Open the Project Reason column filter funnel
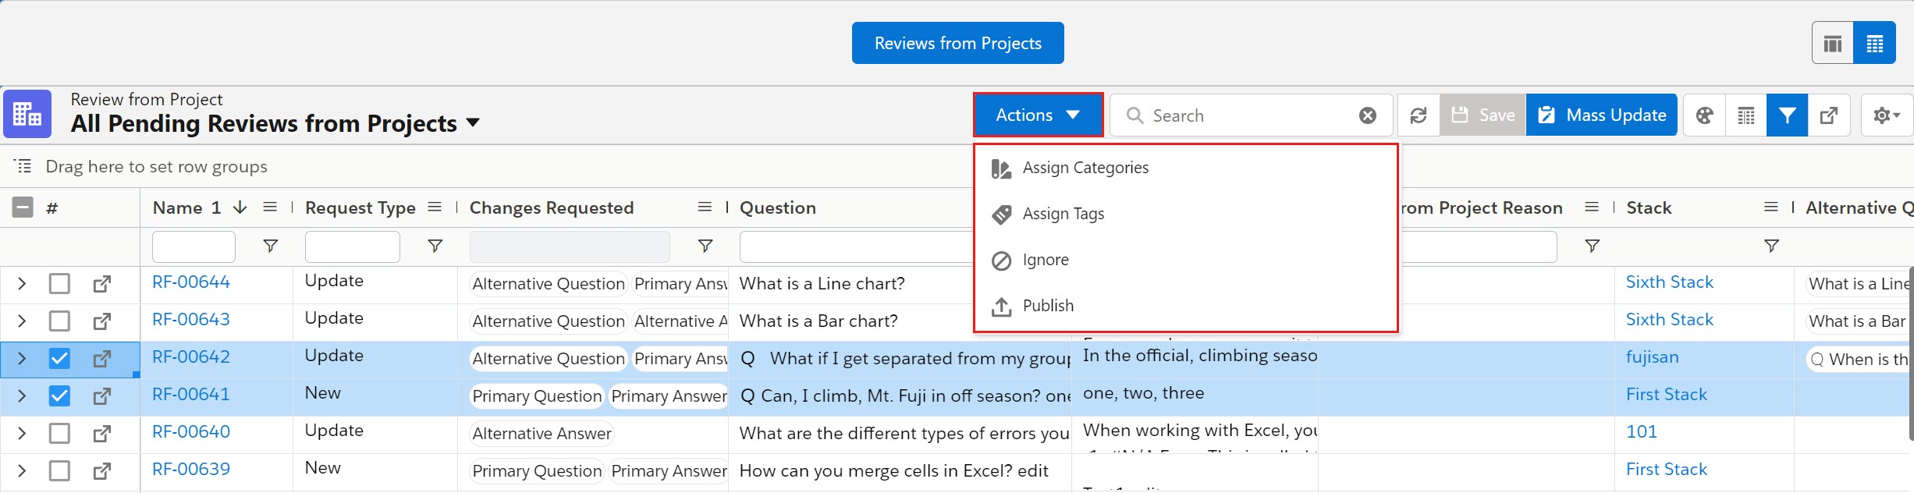The height and width of the screenshot is (493, 1914). pos(1593,247)
